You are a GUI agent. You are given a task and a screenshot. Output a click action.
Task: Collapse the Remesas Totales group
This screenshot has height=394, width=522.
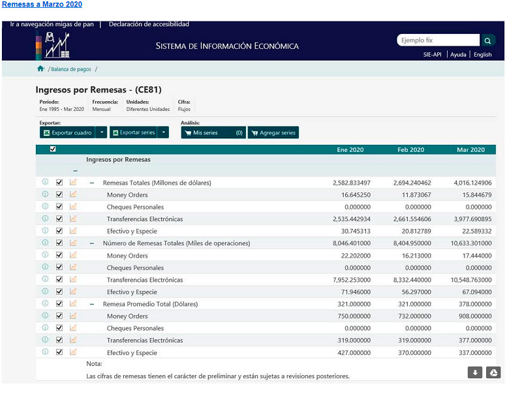(92, 183)
